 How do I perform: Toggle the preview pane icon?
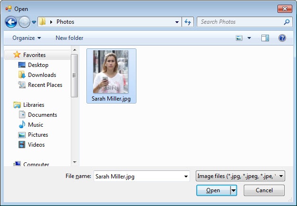[x=265, y=38]
